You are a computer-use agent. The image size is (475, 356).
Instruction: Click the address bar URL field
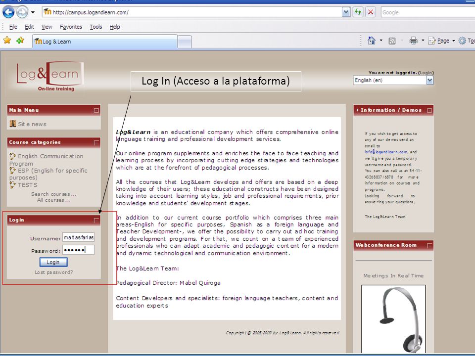(x=191, y=12)
